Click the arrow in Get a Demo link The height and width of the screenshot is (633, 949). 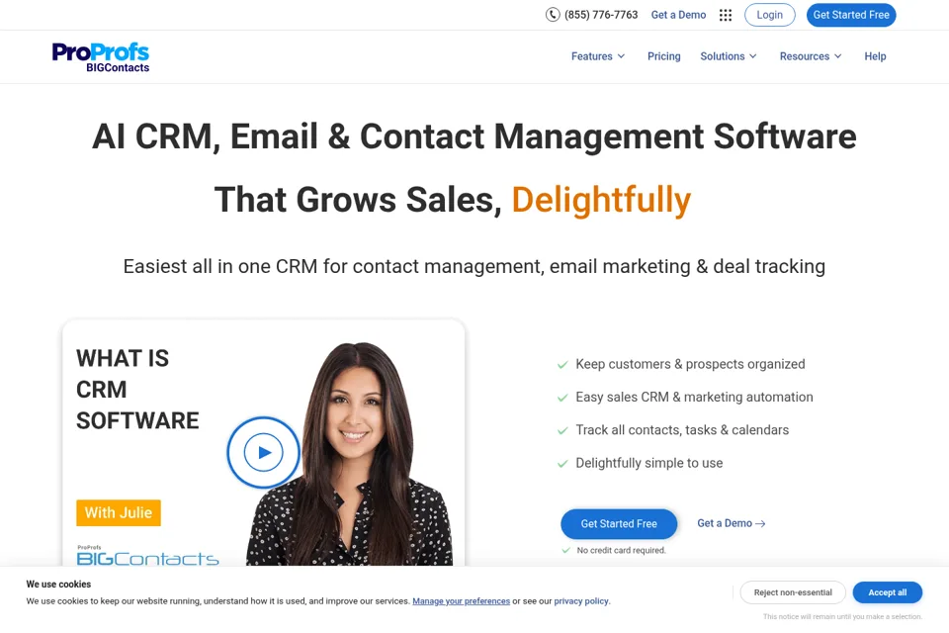[x=761, y=524]
